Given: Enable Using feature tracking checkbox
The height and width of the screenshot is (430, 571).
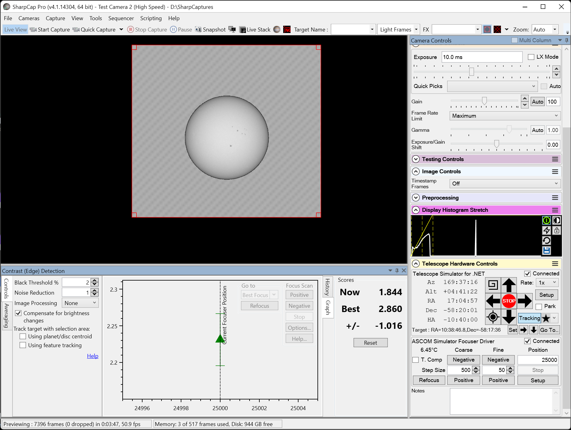Looking at the screenshot, I should coord(23,345).
